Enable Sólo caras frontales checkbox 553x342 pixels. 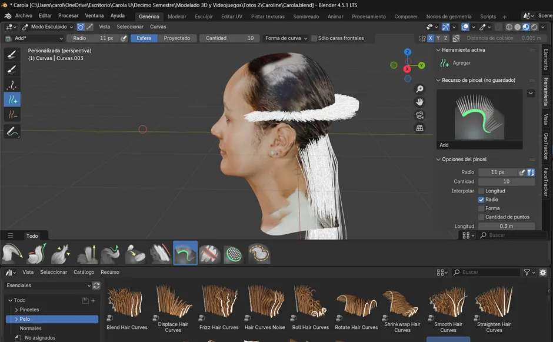pyautogui.click(x=314, y=38)
